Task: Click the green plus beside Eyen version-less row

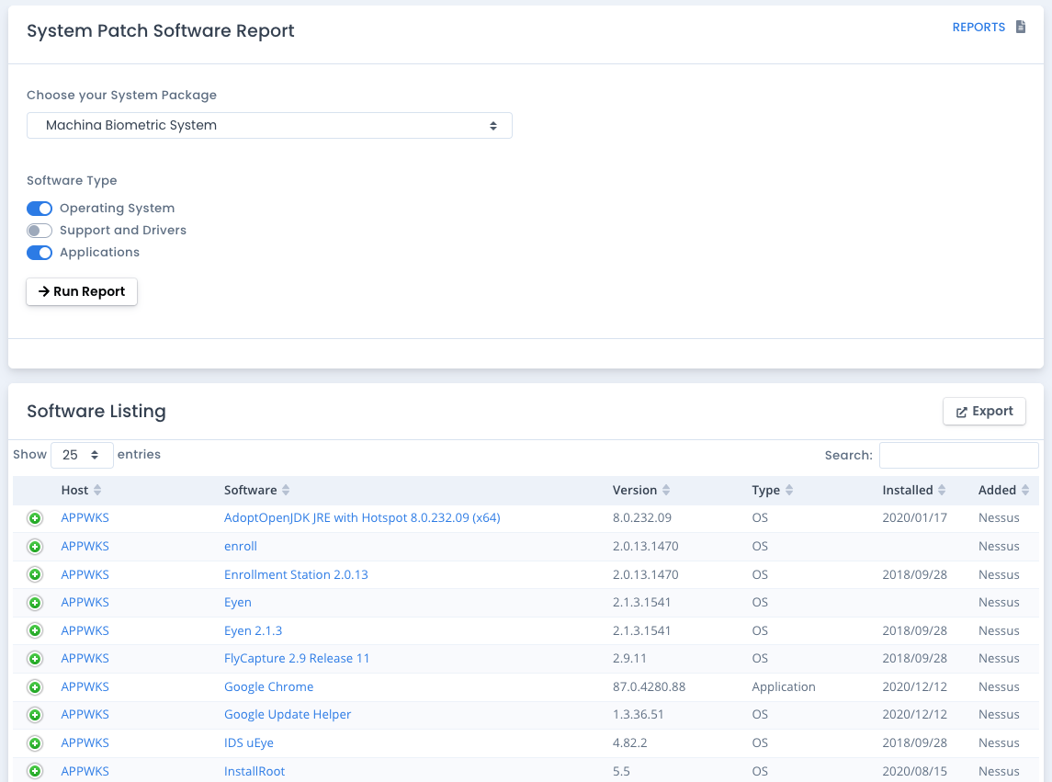Action: 35,603
